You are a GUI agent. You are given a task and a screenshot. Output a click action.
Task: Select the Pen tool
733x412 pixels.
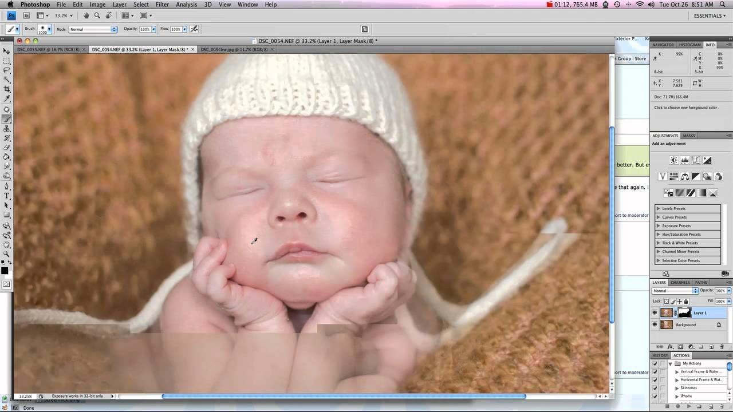pyautogui.click(x=7, y=187)
